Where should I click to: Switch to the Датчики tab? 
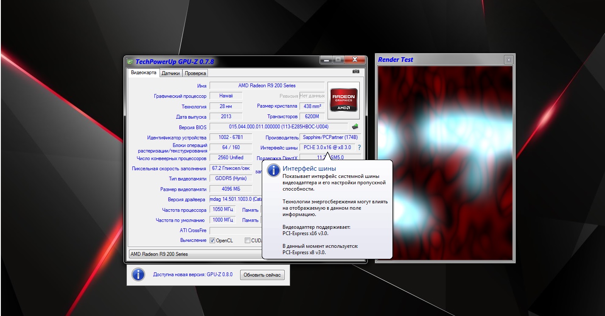(x=171, y=73)
